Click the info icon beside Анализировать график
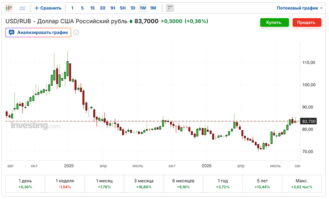The image size is (329, 199). pyautogui.click(x=76, y=33)
